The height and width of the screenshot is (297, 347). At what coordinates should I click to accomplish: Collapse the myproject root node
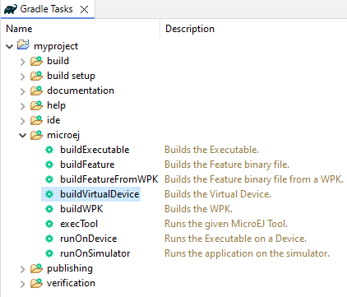(x=10, y=46)
